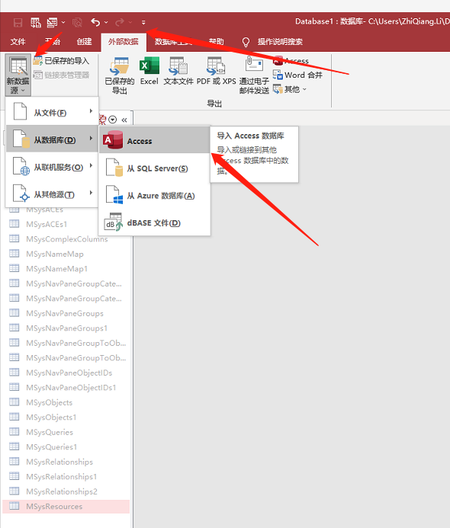Select 从数据库(D) menu item
450x528 pixels.
pyautogui.click(x=53, y=139)
